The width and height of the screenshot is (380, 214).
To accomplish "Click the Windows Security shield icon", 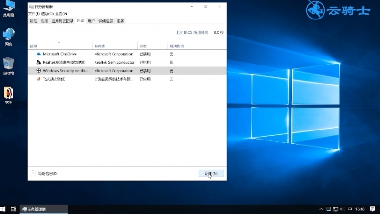I will (x=38, y=71).
